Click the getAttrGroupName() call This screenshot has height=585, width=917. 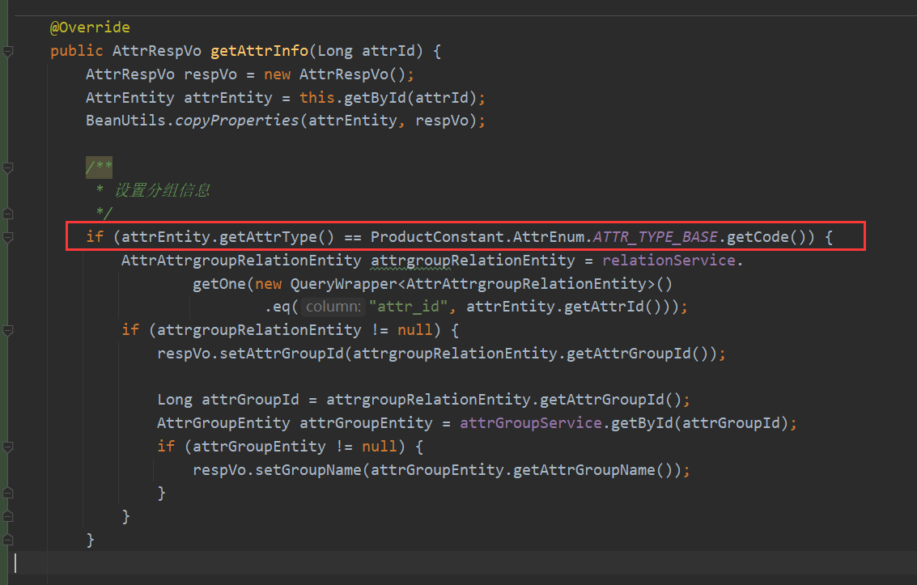(x=593, y=470)
